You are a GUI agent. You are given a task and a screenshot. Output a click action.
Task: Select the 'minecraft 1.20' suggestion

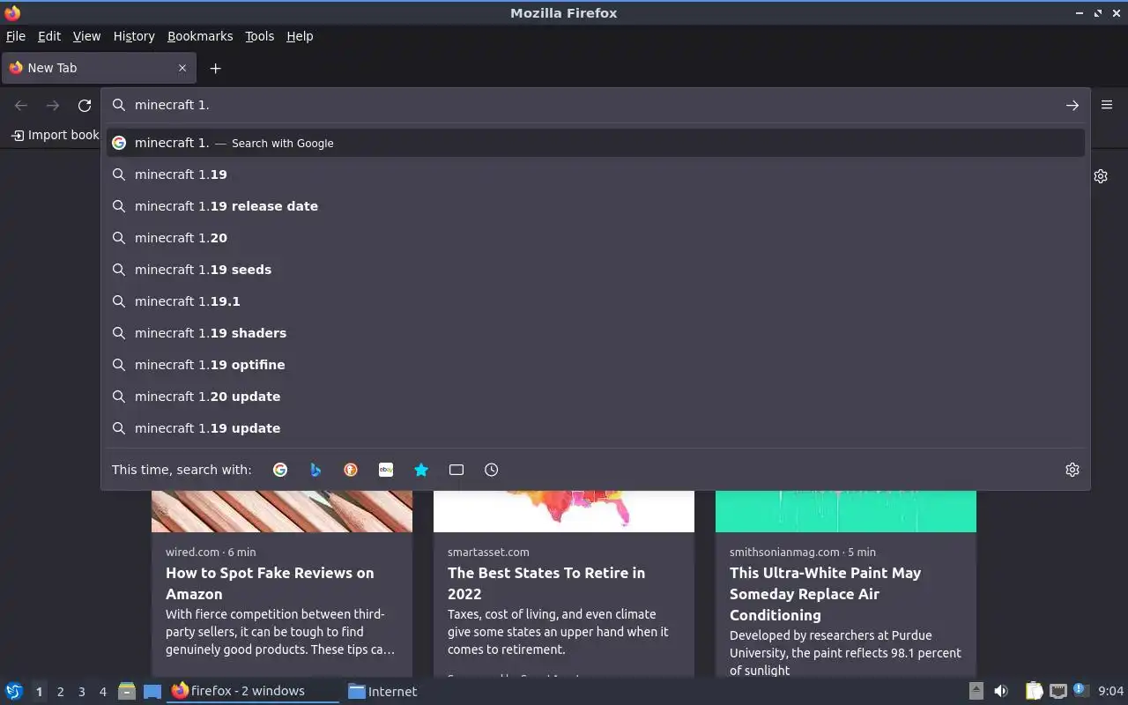596,238
